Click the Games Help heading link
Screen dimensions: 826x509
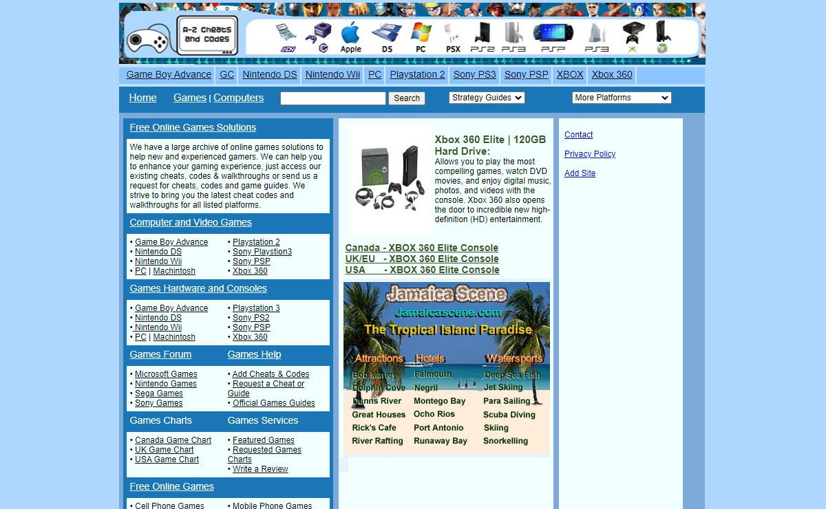(x=254, y=354)
